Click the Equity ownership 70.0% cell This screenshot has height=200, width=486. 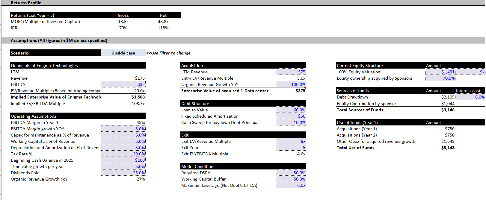tap(440, 78)
